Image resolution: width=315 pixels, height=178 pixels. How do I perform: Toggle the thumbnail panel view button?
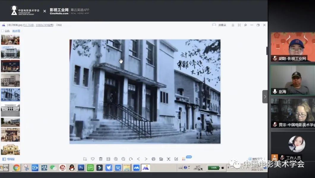coord(4,159)
